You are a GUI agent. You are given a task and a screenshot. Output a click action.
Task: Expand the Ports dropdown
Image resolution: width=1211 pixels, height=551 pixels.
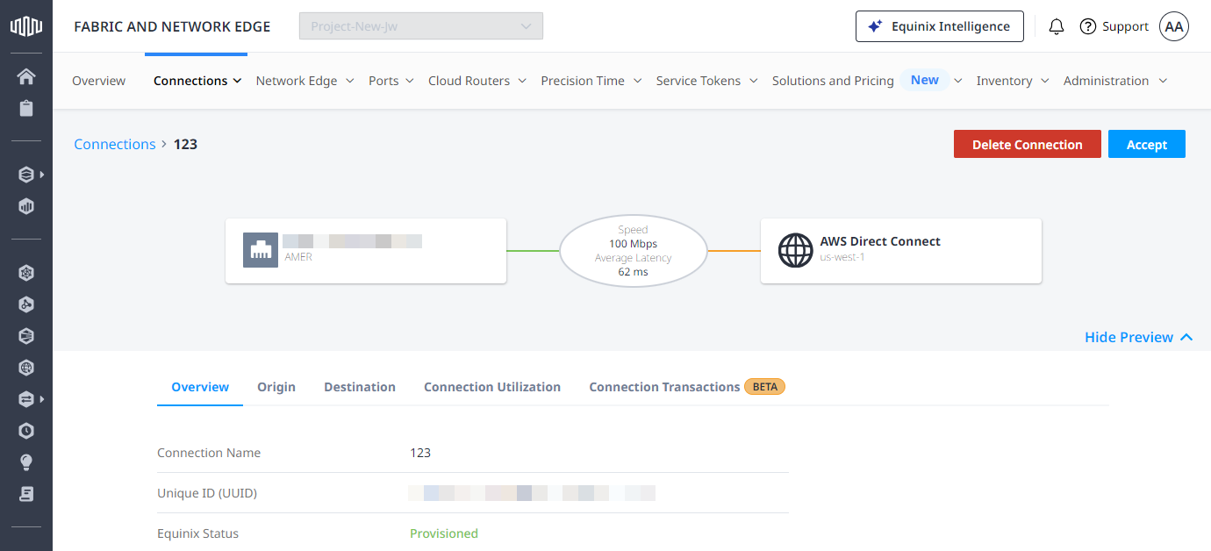[412, 81]
